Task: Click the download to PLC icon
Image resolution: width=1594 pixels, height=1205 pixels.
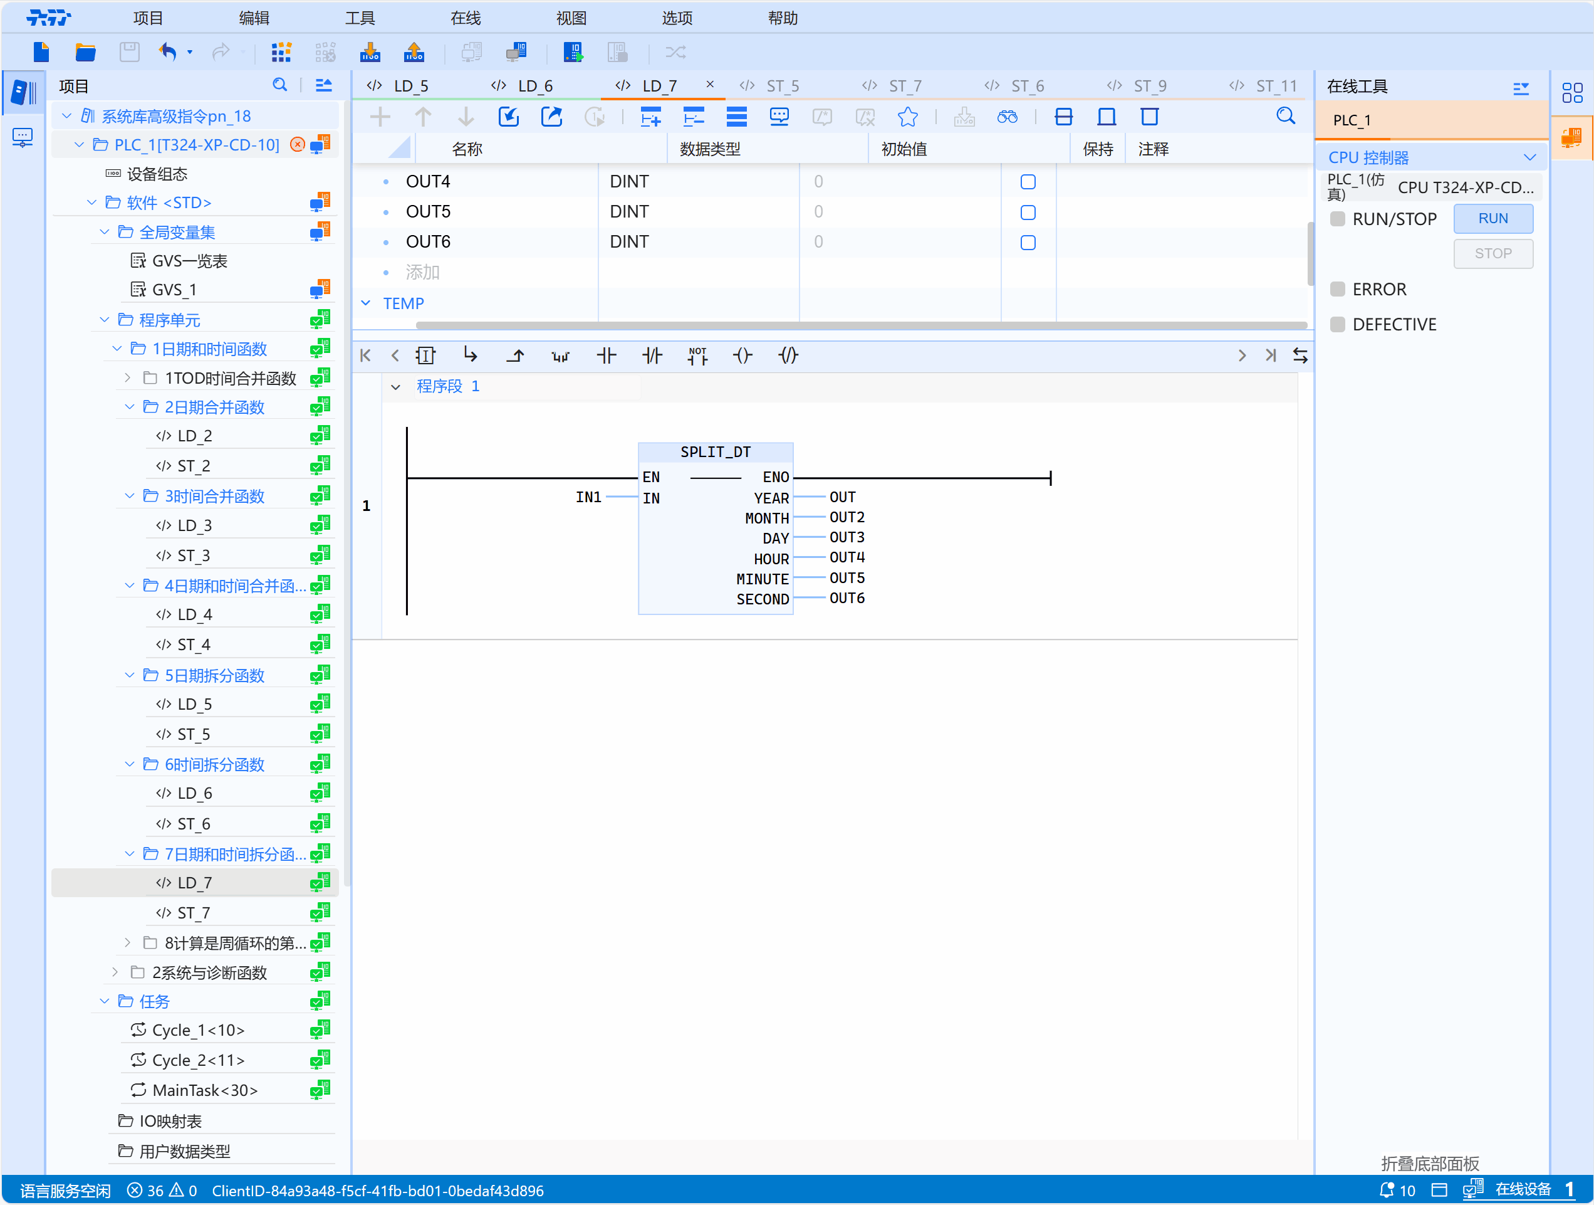Action: click(370, 52)
